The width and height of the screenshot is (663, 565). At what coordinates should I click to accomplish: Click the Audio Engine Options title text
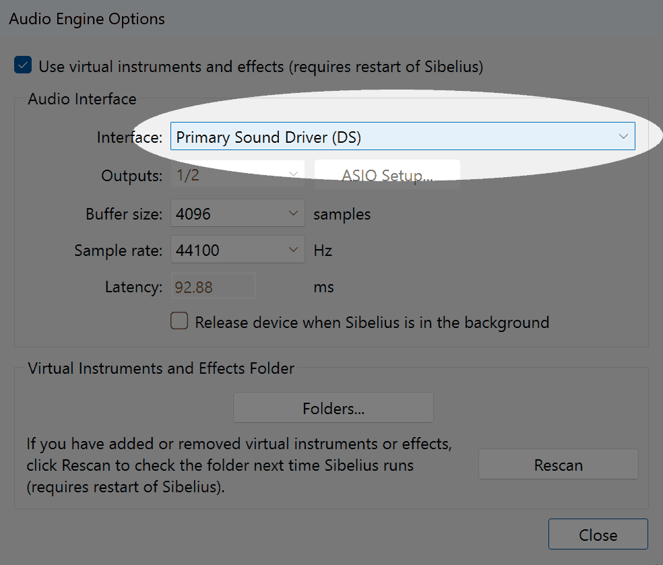coord(87,19)
